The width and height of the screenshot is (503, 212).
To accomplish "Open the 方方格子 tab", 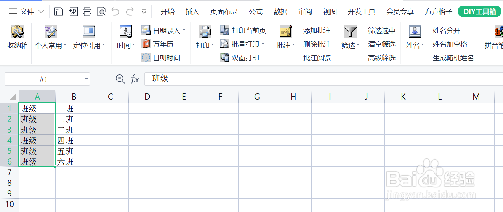I will pyautogui.click(x=439, y=12).
